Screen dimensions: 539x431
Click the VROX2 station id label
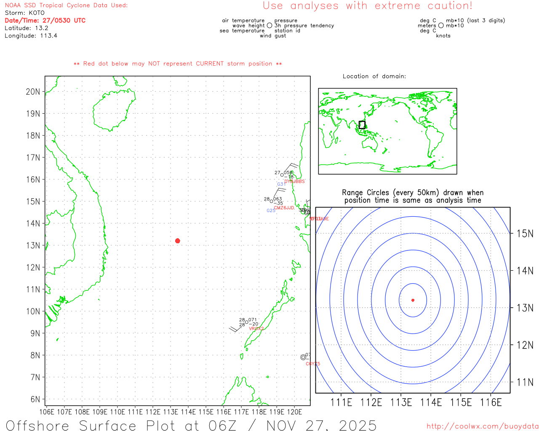pos(256,329)
